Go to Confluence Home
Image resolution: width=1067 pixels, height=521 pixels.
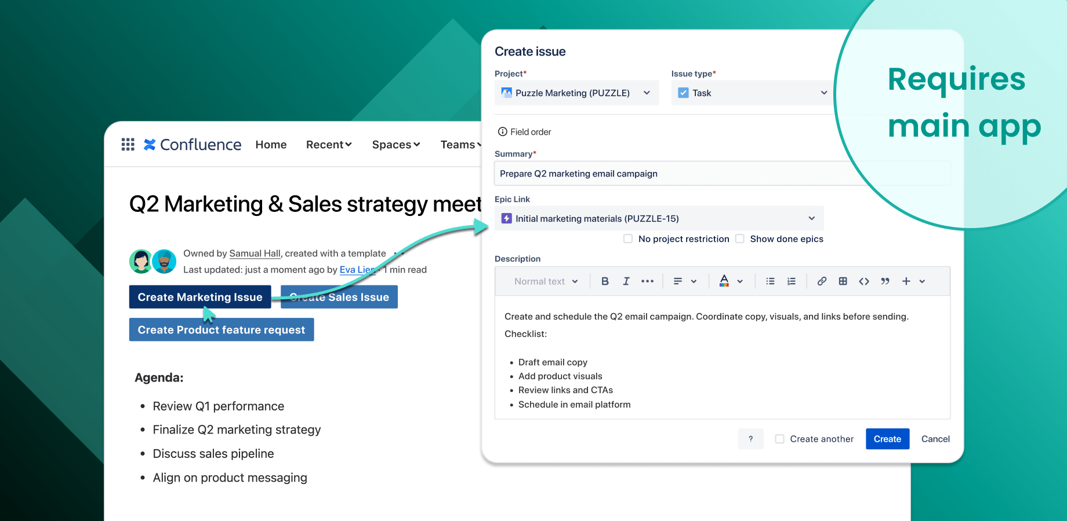271,145
